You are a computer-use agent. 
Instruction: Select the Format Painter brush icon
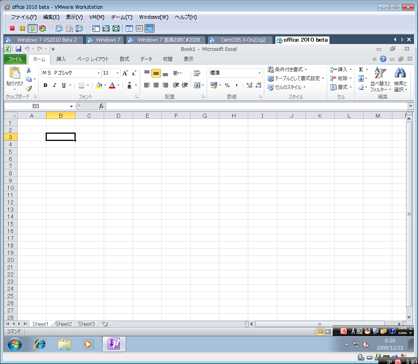tap(28, 88)
